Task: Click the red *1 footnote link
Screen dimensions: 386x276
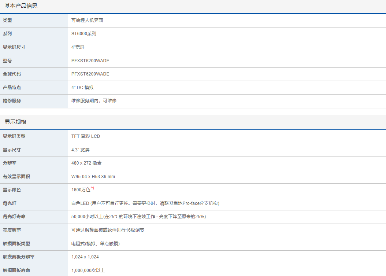Action: pos(92,188)
